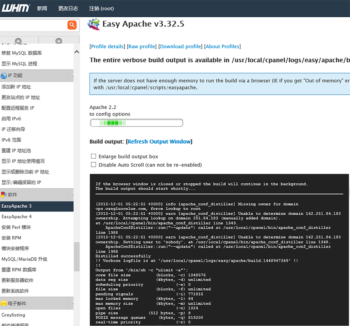The image size is (350, 326).
Task: Click the IP 功能 globe icon
Action: 4,75
